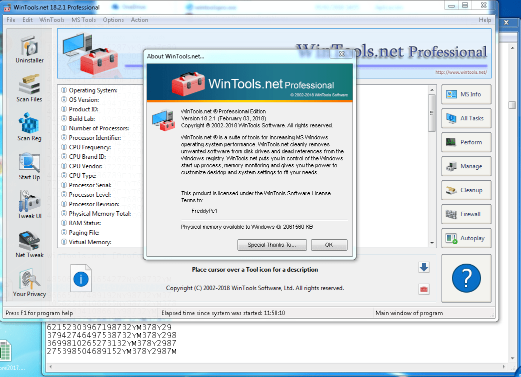
Task: Select the Product ID row
Action: tap(79, 109)
